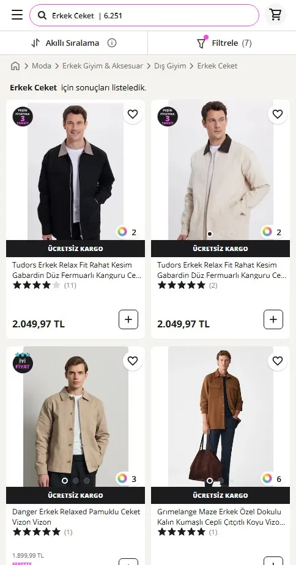The image size is (296, 565).
Task: Favorite the beige Tudors jacket
Action: pyautogui.click(x=277, y=114)
